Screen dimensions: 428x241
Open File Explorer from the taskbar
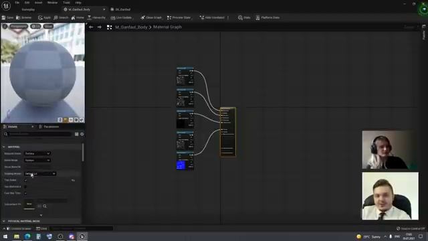[x=16, y=236]
